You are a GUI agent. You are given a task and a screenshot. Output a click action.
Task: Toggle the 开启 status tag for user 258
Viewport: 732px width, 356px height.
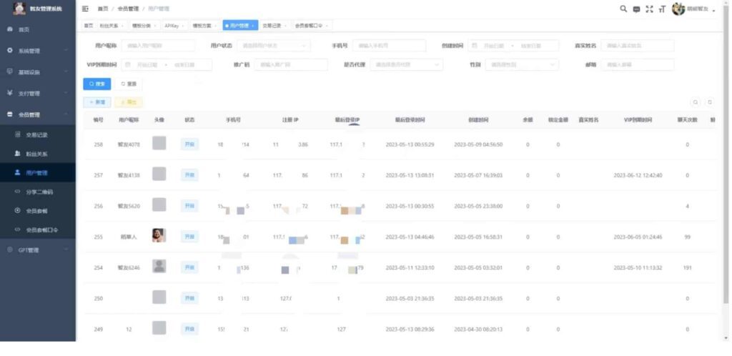(x=189, y=144)
